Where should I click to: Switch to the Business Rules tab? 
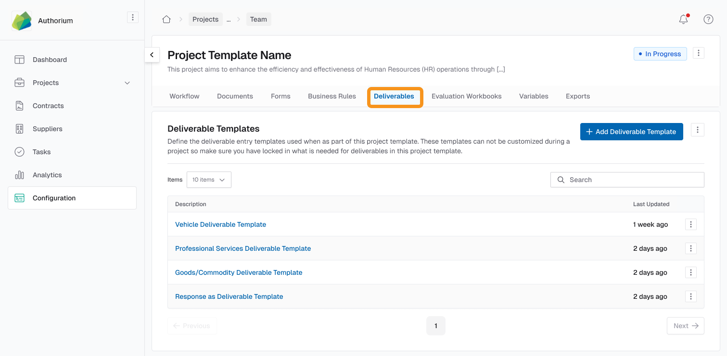tap(332, 96)
